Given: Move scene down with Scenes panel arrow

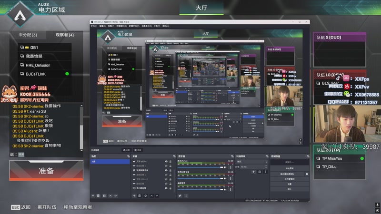Looking at the screenshot, I should coord(116,195).
